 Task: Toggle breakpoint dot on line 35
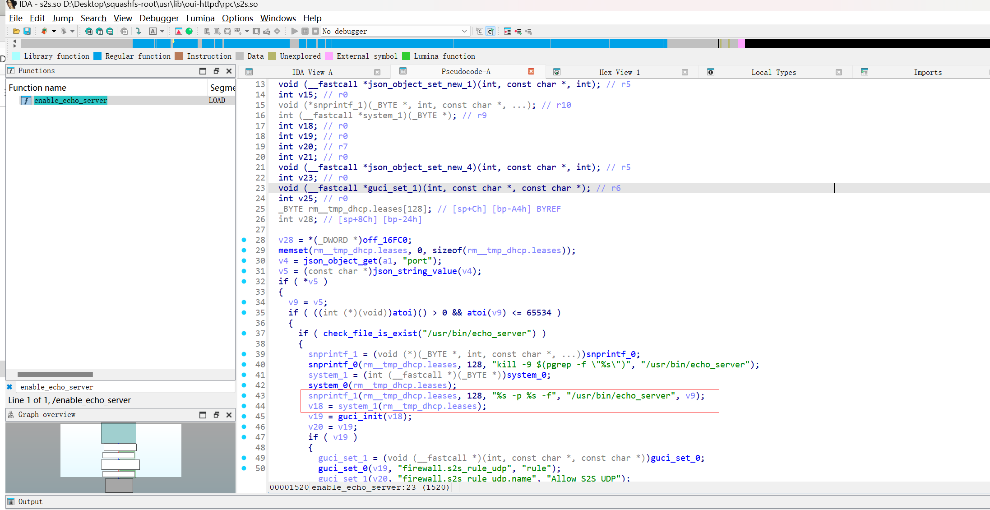pos(244,312)
